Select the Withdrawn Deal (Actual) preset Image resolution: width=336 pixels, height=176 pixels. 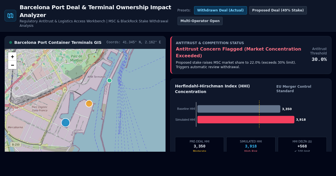[220, 10]
